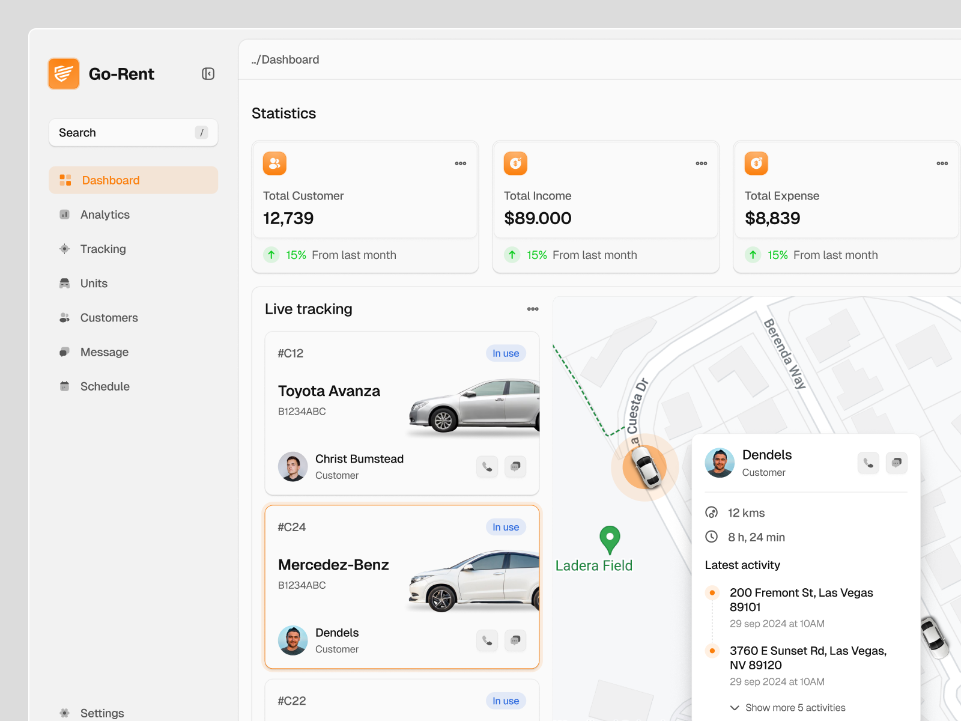Collapse the sidebar using the panel toggle
Image resolution: width=961 pixels, height=721 pixels.
pos(208,73)
